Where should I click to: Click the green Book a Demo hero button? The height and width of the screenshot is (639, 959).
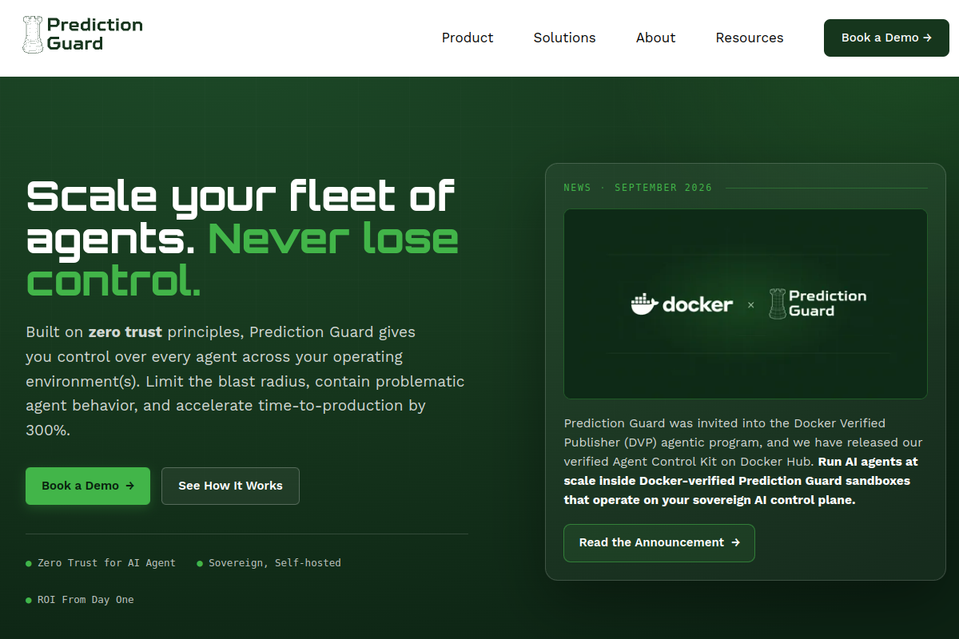point(88,486)
